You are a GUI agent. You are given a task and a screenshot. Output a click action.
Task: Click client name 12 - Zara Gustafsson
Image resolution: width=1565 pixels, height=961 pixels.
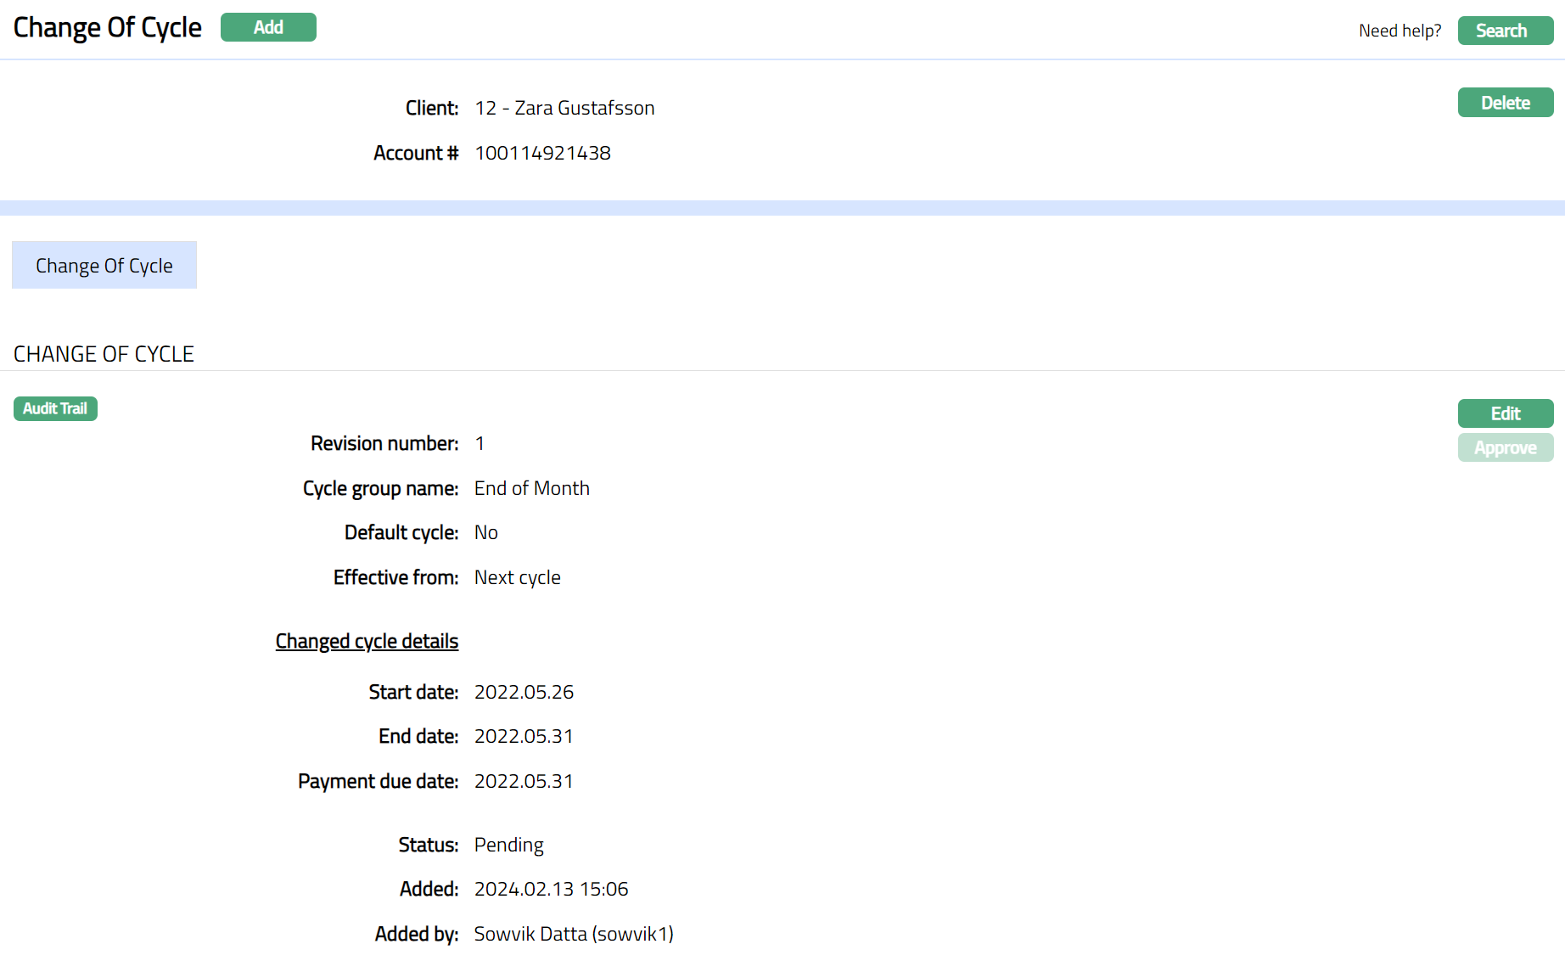564,108
